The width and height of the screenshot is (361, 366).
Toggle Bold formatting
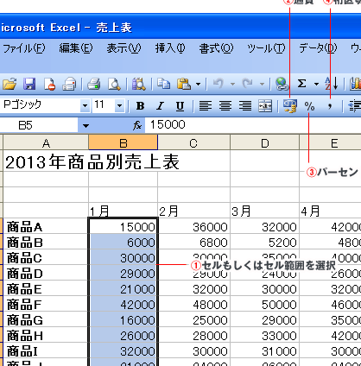pyautogui.click(x=140, y=106)
